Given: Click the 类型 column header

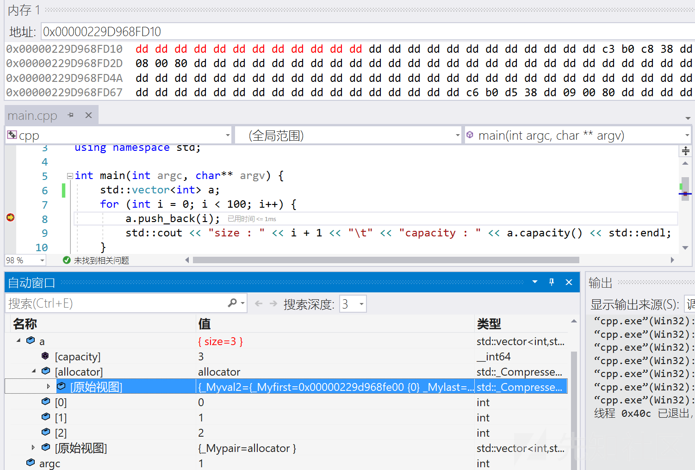Looking at the screenshot, I should tap(489, 324).
